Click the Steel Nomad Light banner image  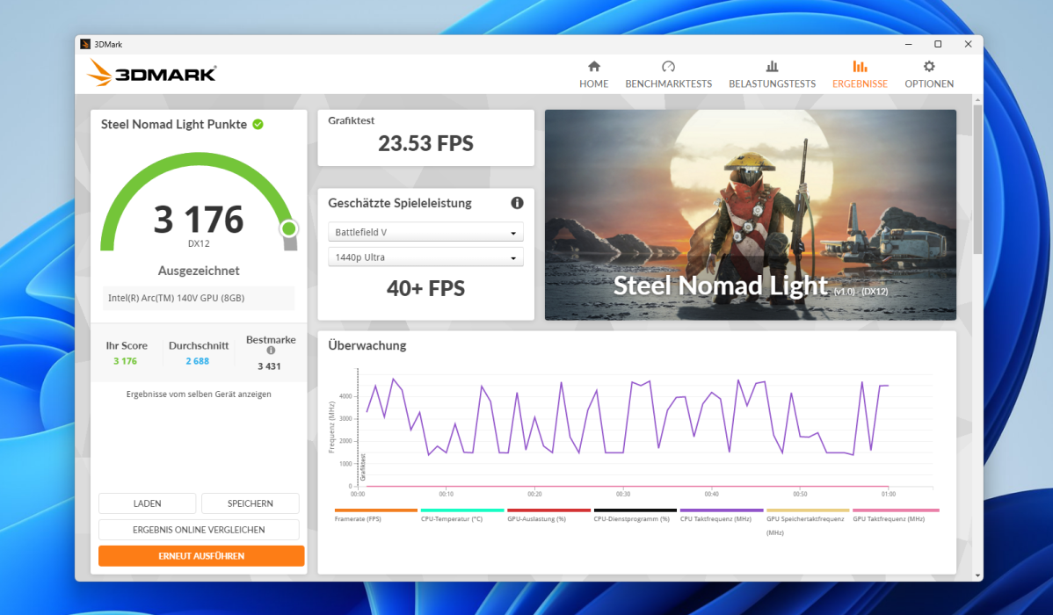pos(750,215)
